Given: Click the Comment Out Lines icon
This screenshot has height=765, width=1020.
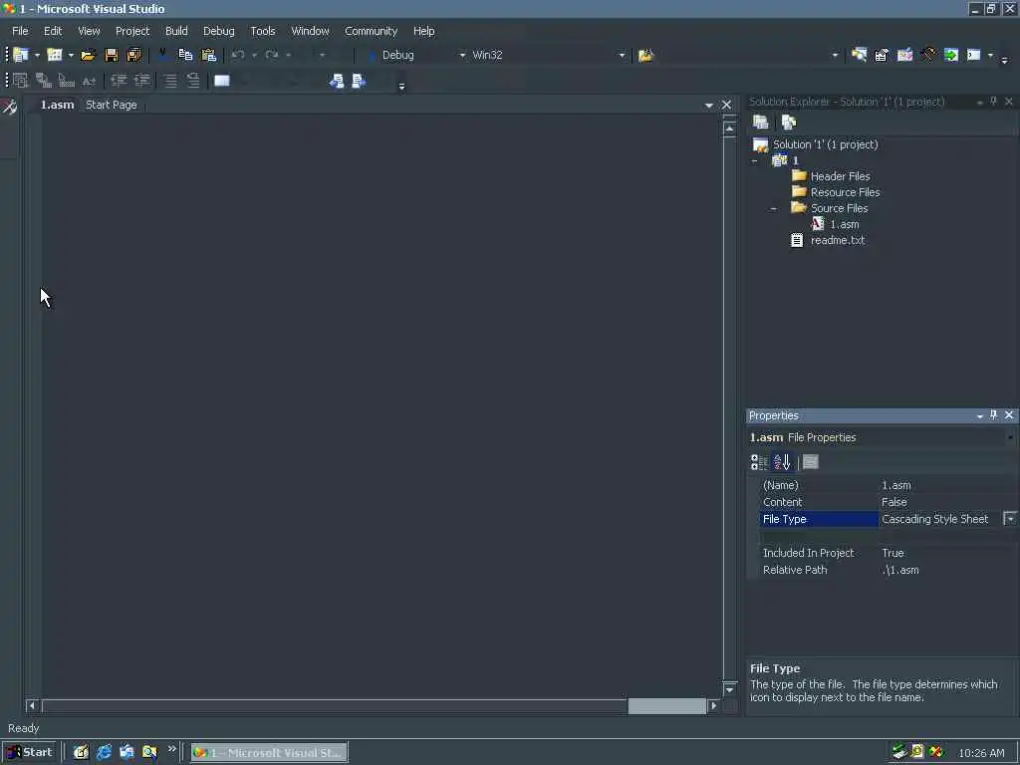Looking at the screenshot, I should point(170,81).
